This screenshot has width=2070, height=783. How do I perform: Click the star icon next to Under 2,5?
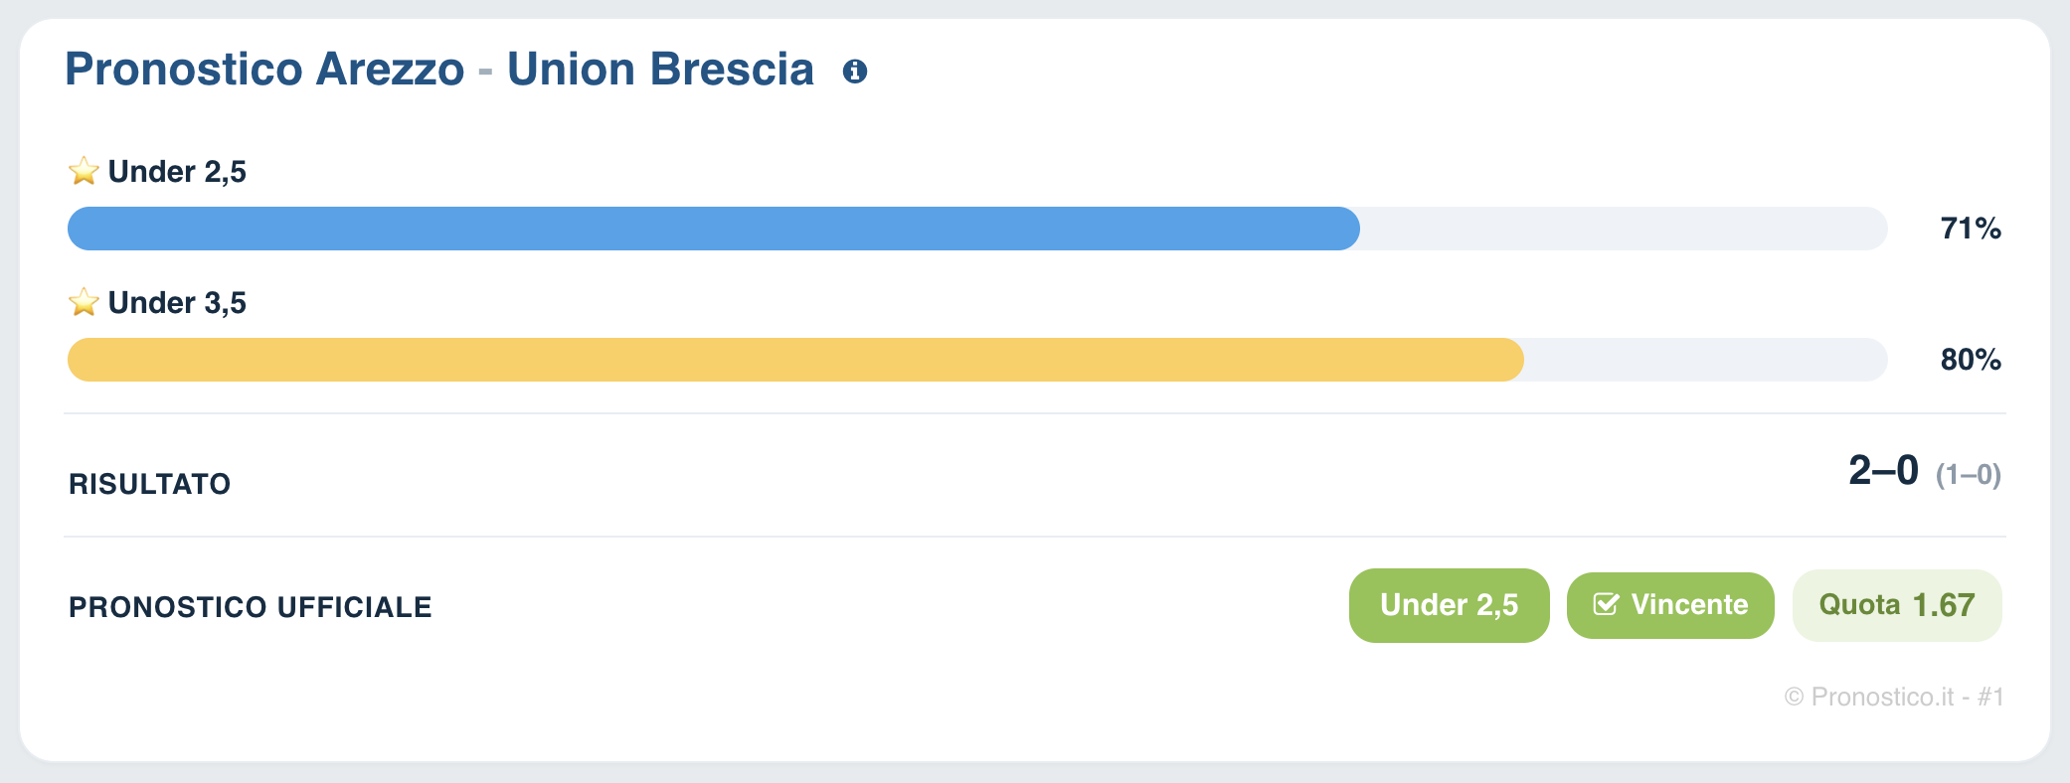(x=84, y=171)
